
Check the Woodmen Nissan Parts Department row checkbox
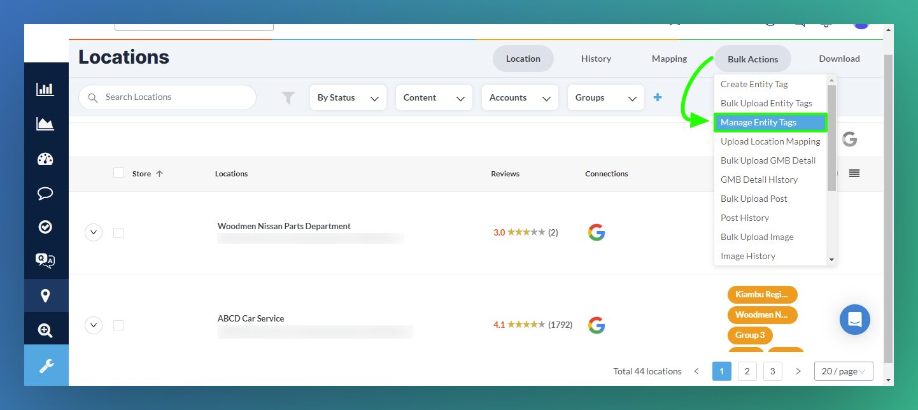coord(118,233)
